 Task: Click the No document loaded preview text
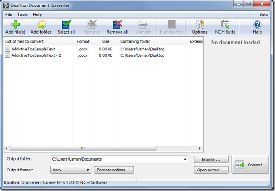[235, 42]
